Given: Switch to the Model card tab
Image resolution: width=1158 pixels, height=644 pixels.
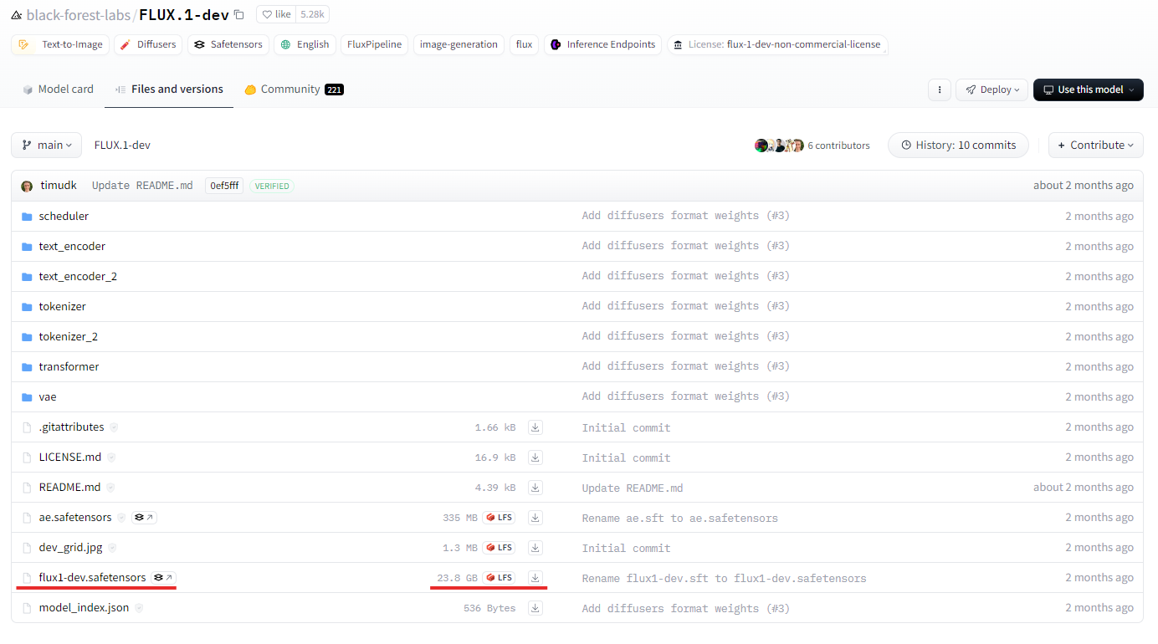Looking at the screenshot, I should tap(58, 89).
